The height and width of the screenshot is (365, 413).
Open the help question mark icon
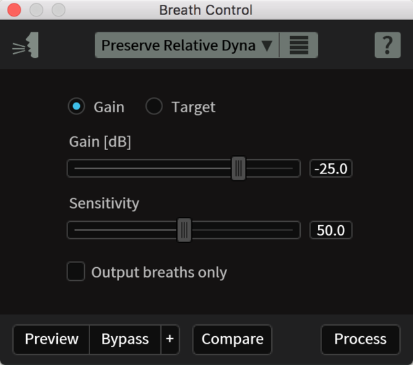click(388, 45)
